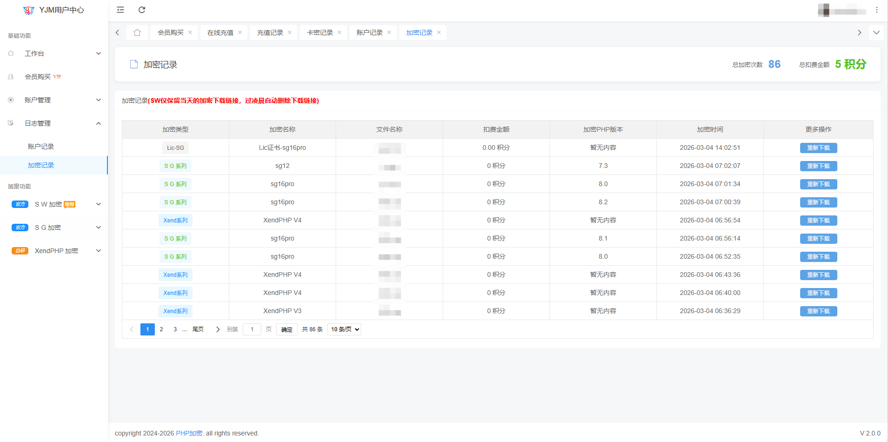This screenshot has width=888, height=442.
Task: Click the PHP加密 footer link
Action: [189, 433]
